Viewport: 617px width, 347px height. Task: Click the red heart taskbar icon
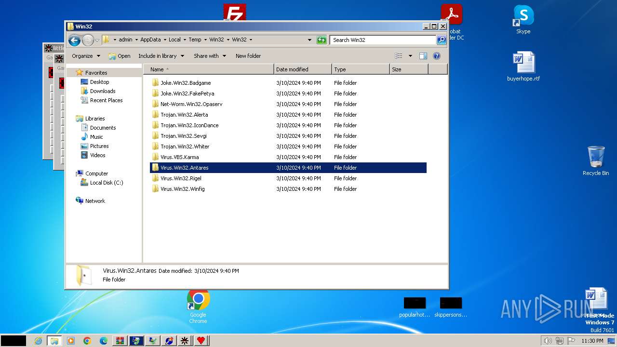tap(201, 341)
